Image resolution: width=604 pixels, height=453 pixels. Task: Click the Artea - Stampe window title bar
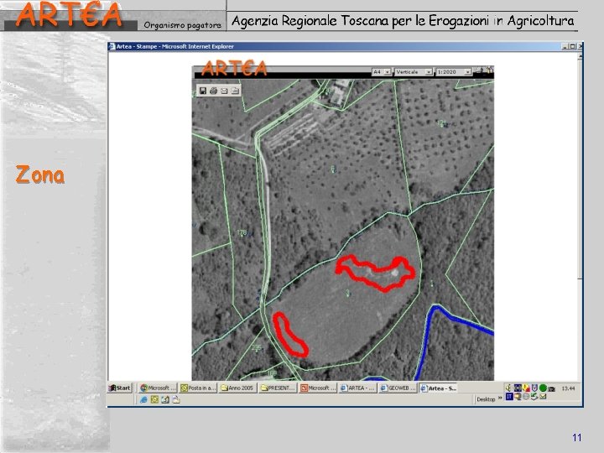(x=335, y=46)
